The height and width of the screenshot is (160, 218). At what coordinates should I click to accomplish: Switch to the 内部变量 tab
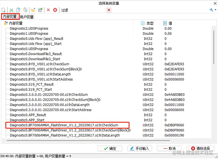click(10, 17)
